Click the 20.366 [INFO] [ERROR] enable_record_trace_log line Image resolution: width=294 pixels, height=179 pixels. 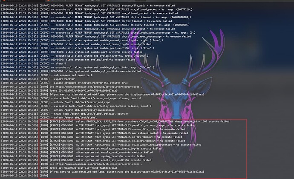coord(81,148)
